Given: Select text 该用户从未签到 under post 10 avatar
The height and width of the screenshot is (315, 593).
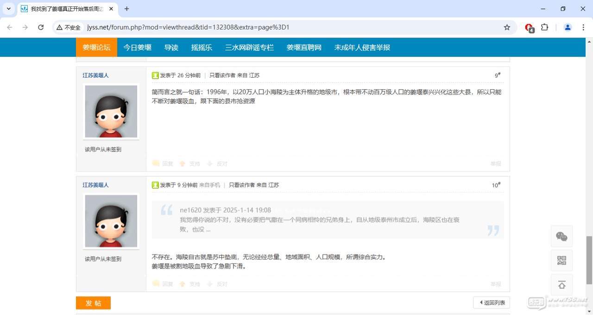Looking at the screenshot, I should [x=103, y=259].
